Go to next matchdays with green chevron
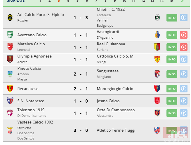Screen dimensions: 191x145 tap(182, 1)
